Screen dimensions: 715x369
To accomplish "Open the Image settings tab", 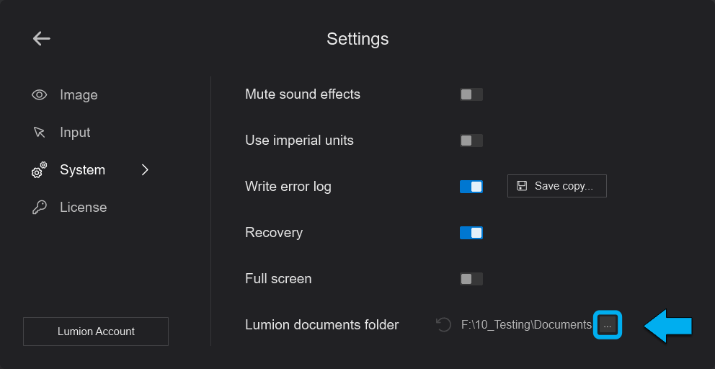I will [x=79, y=95].
